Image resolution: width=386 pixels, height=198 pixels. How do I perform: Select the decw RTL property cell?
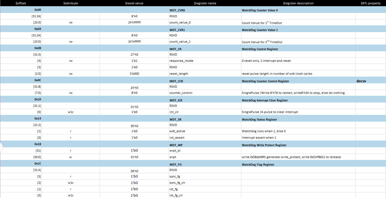361,81
